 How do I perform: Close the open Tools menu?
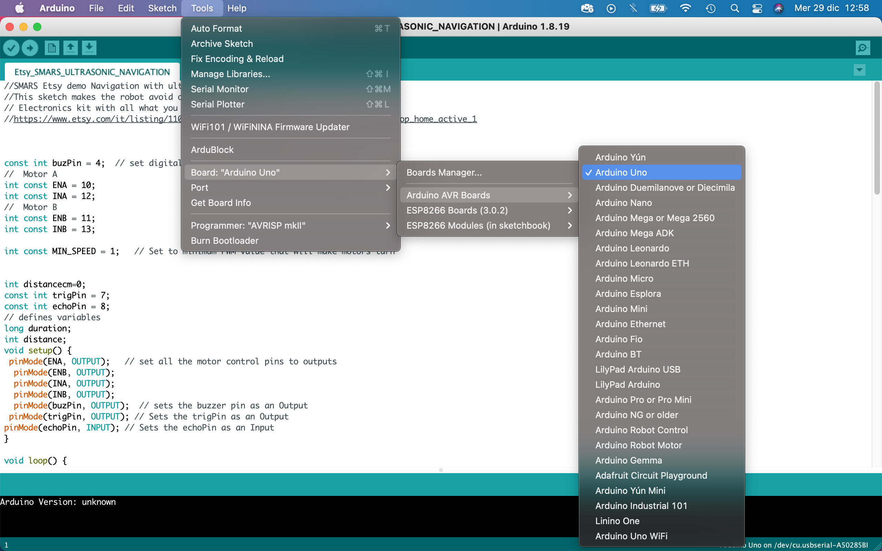[202, 8]
